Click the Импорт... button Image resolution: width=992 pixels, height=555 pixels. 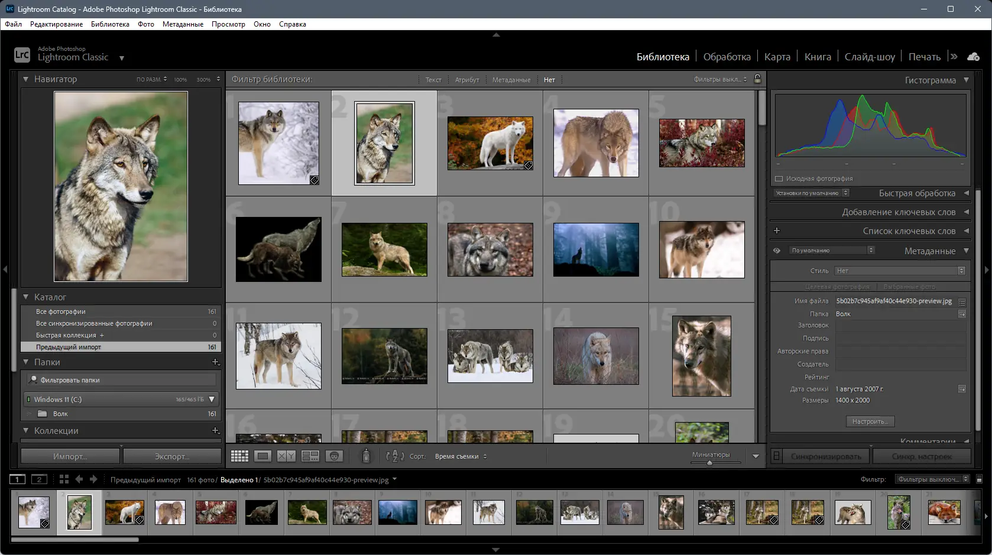coord(70,456)
